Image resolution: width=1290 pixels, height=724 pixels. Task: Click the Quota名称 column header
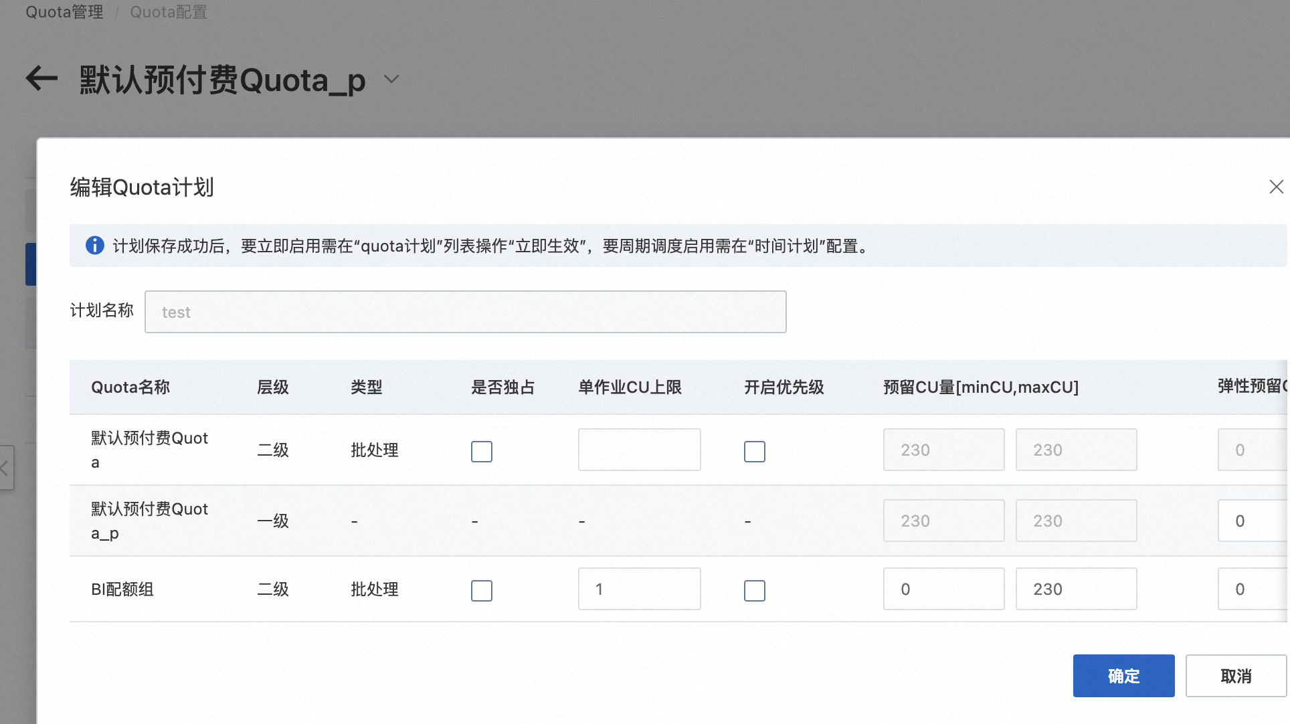pyautogui.click(x=130, y=387)
